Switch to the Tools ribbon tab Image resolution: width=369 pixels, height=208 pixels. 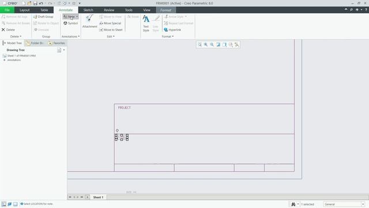pyautogui.click(x=129, y=10)
